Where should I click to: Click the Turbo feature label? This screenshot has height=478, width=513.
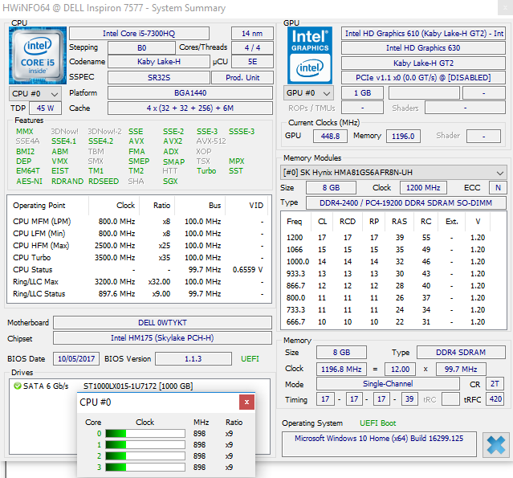206,171
